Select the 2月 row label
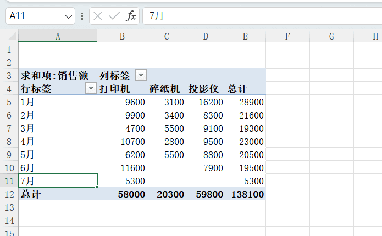 (58, 115)
